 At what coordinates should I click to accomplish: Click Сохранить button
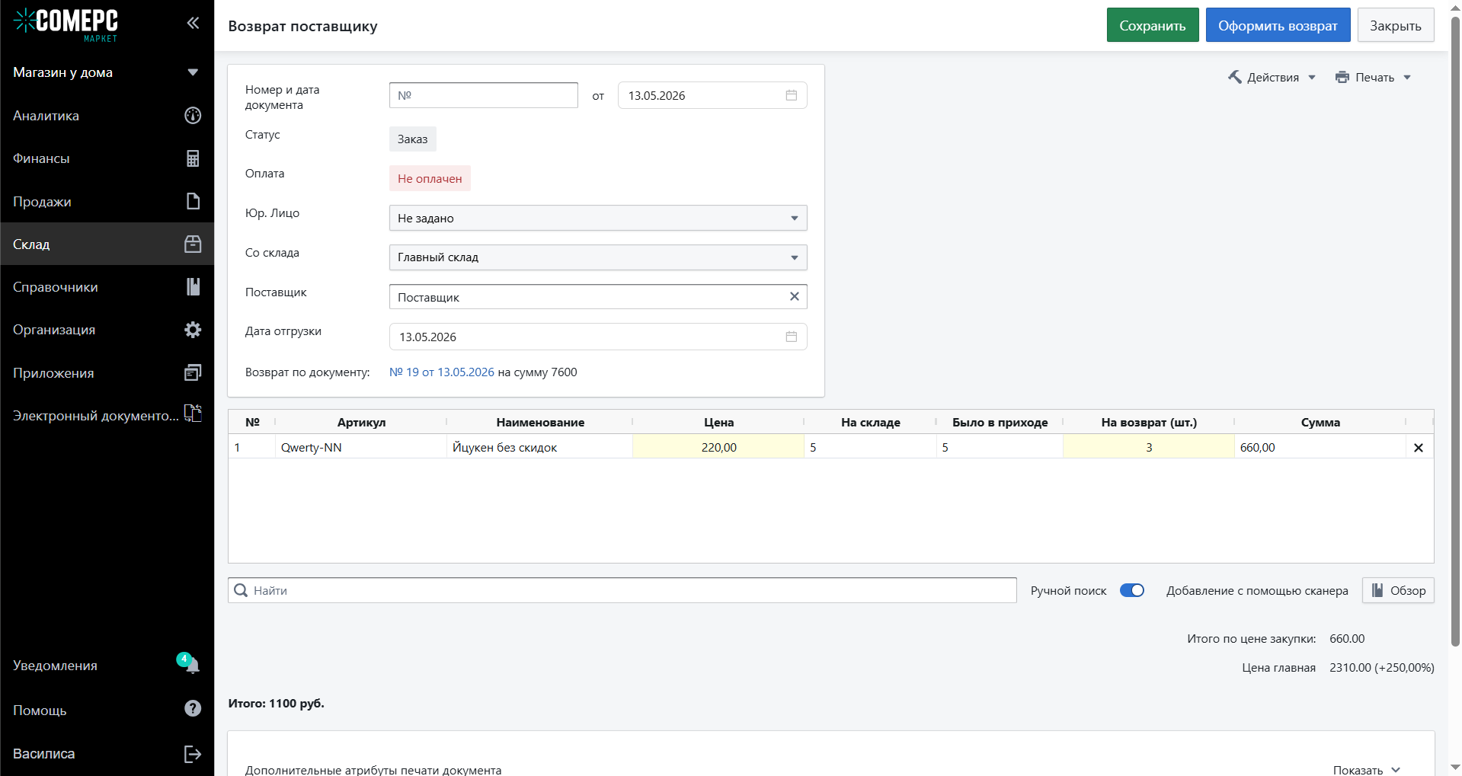1153,25
